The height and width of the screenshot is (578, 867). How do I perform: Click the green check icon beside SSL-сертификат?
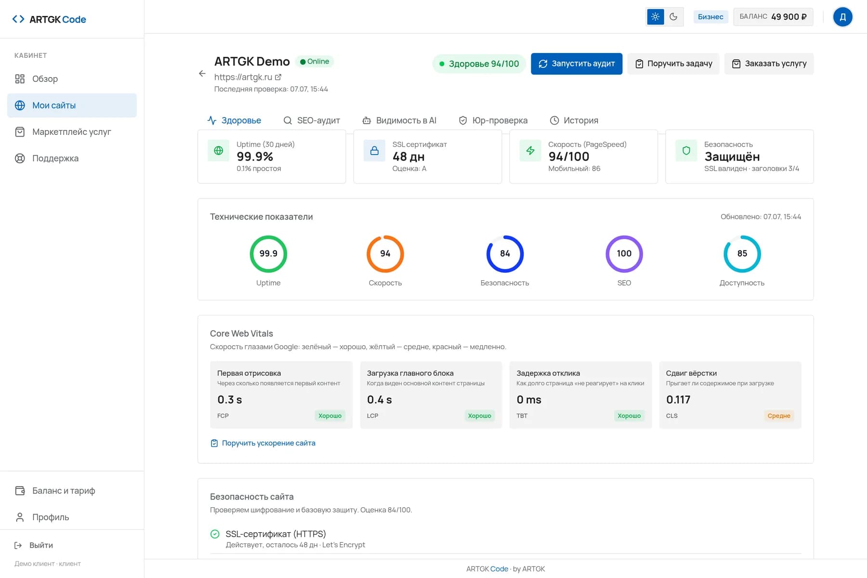tap(215, 534)
